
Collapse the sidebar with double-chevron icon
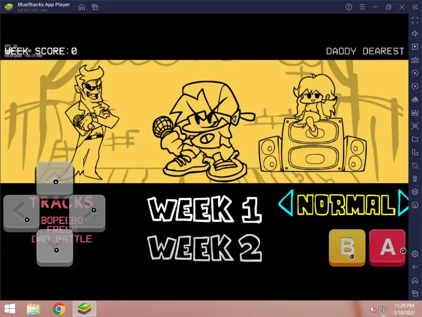(x=415, y=7)
